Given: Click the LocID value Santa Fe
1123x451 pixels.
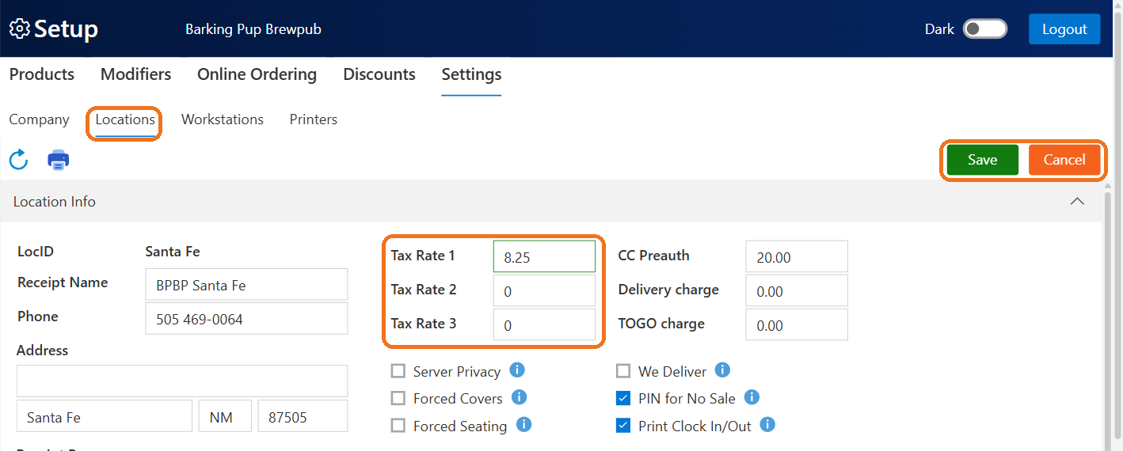Looking at the screenshot, I should tap(173, 252).
